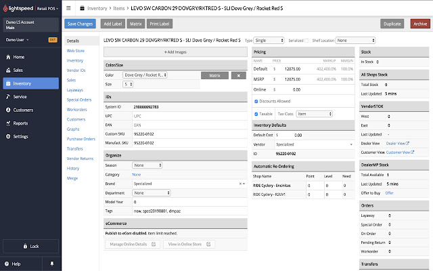Toggle the Discounts Allowed checkbox

coord(256,102)
